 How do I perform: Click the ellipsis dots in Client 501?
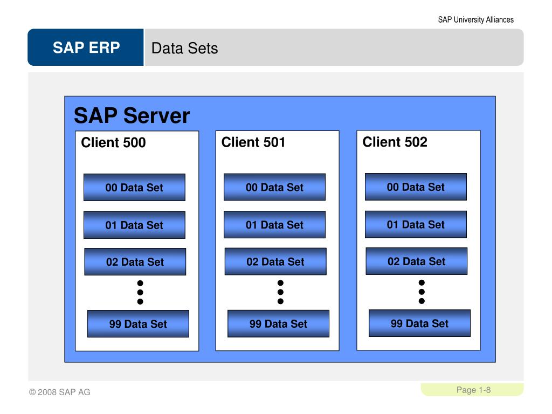point(280,292)
